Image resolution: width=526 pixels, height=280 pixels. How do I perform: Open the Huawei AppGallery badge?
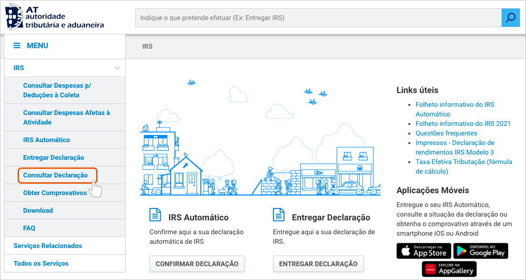(x=449, y=269)
